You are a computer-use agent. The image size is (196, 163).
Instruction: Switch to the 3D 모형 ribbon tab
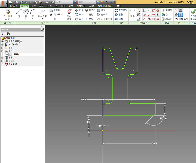pos(14,6)
